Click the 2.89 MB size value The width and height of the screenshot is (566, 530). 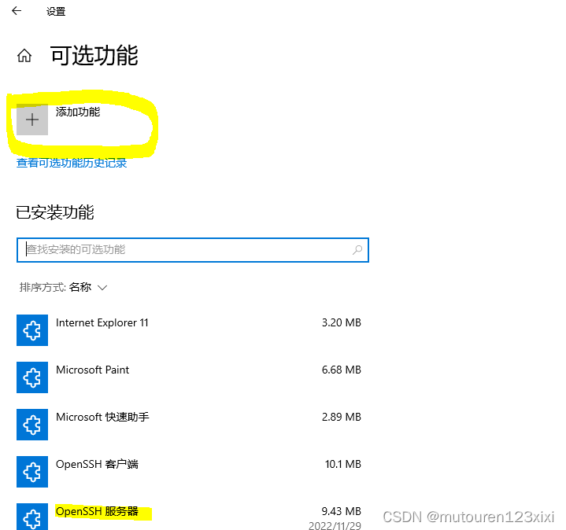[342, 417]
